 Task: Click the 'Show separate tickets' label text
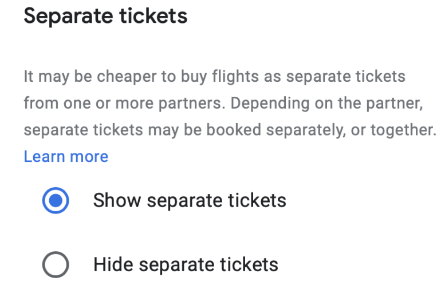pyautogui.click(x=190, y=201)
